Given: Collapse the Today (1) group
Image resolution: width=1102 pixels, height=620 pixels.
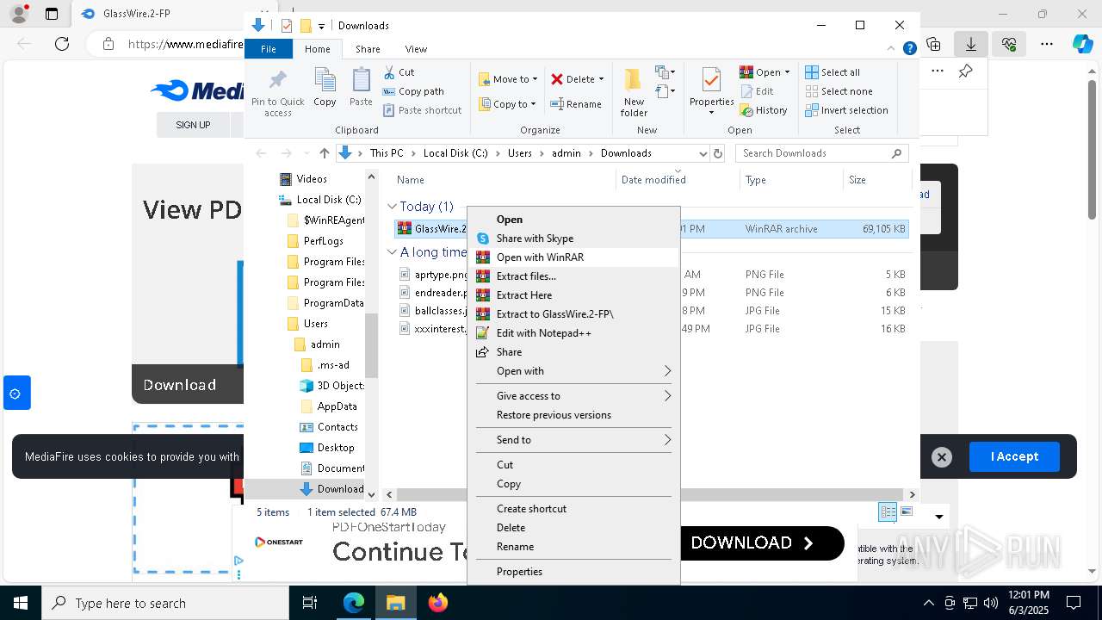Looking at the screenshot, I should [392, 207].
